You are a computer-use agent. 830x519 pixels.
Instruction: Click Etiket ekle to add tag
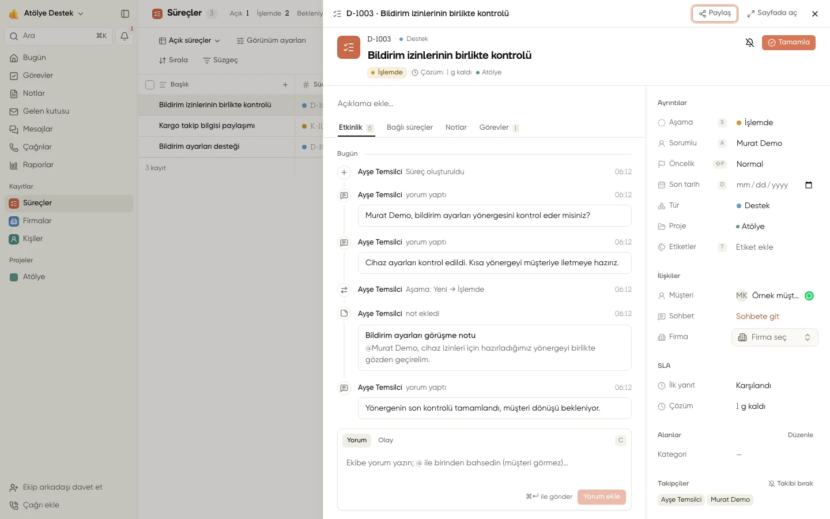754,247
